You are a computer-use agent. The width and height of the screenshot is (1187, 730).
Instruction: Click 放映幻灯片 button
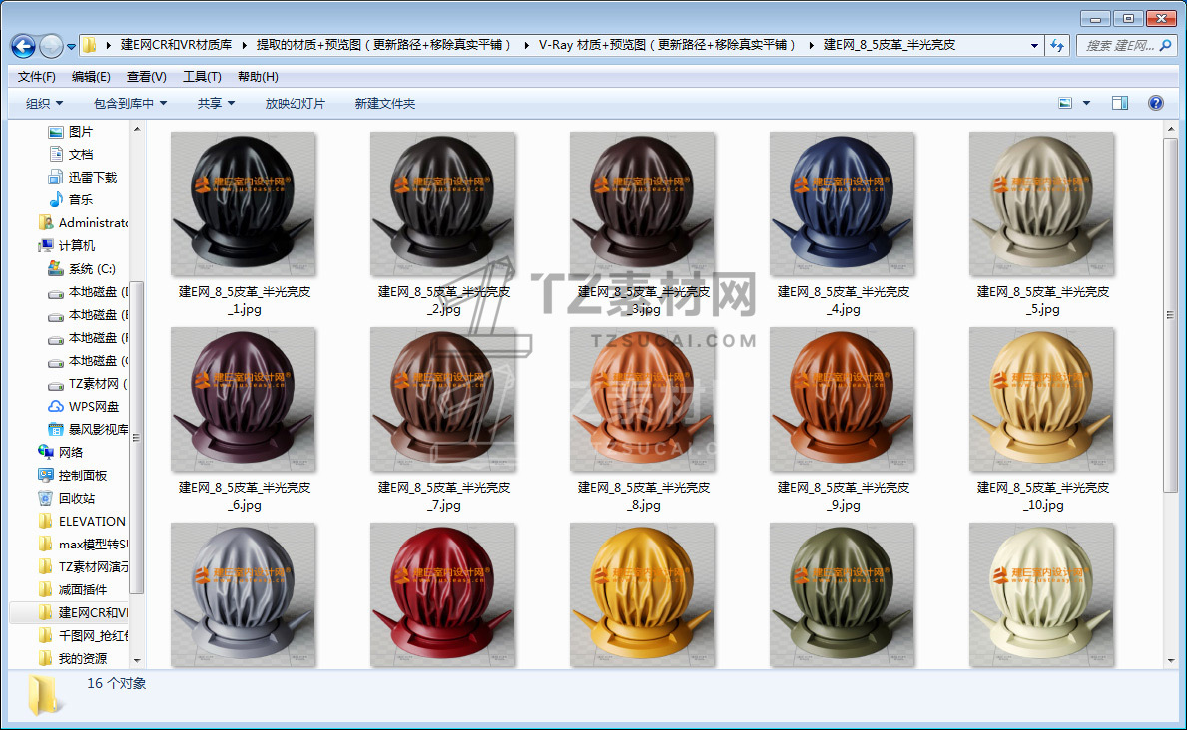tap(296, 103)
